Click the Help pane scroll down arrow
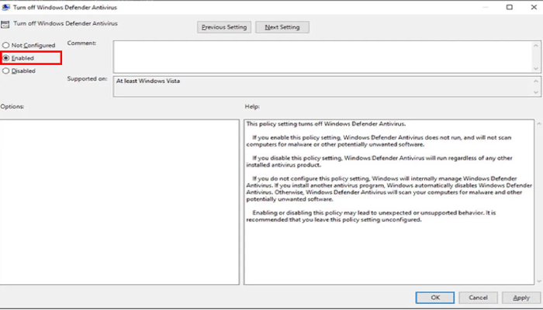 pyautogui.click(x=539, y=281)
